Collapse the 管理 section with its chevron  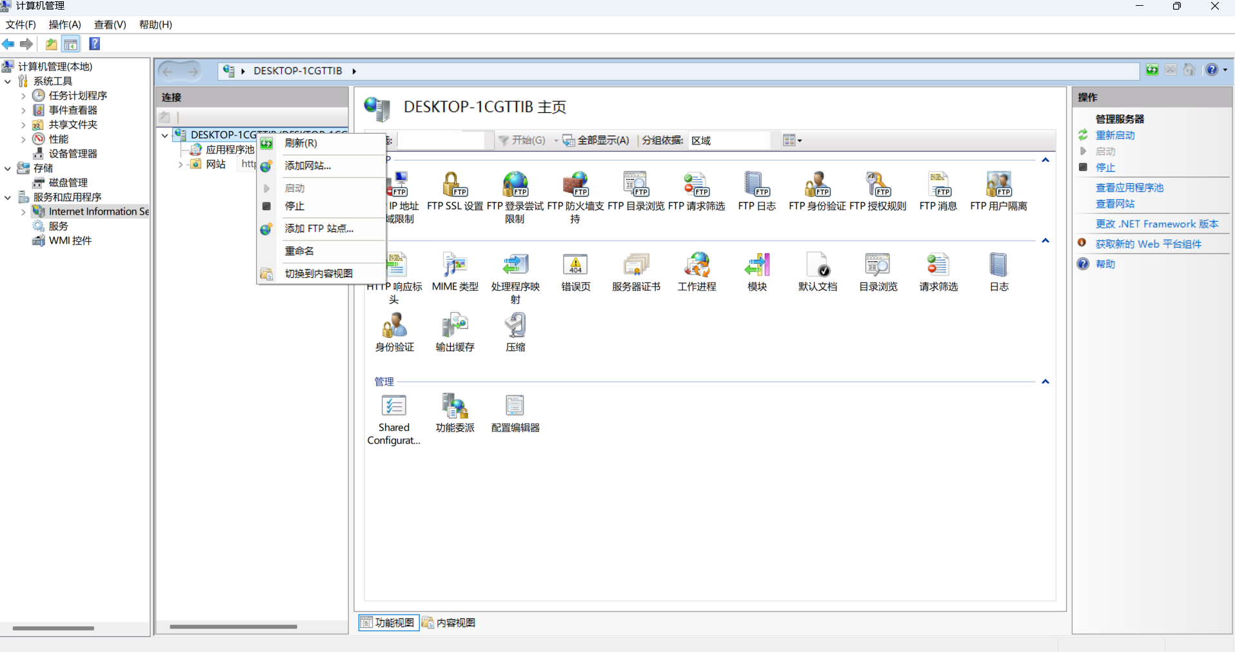[x=1045, y=382]
